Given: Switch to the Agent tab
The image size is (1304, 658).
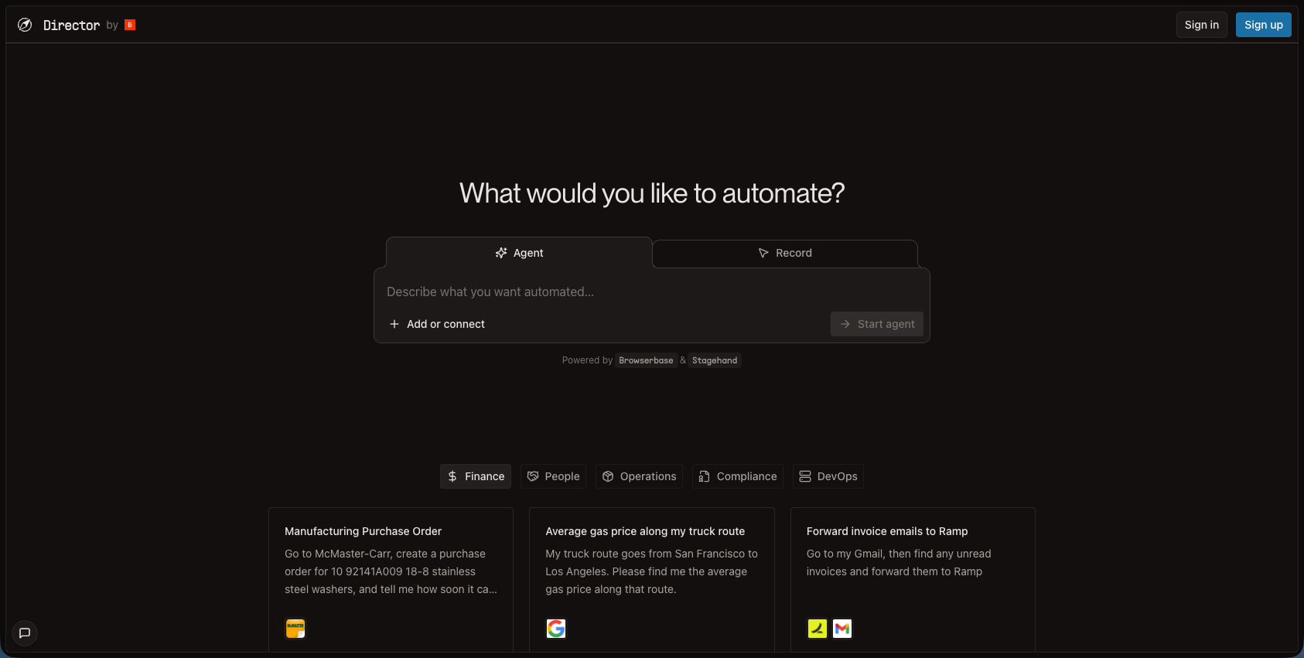Looking at the screenshot, I should (519, 253).
